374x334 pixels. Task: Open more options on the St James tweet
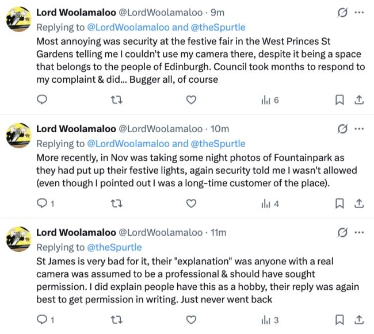pyautogui.click(x=360, y=232)
